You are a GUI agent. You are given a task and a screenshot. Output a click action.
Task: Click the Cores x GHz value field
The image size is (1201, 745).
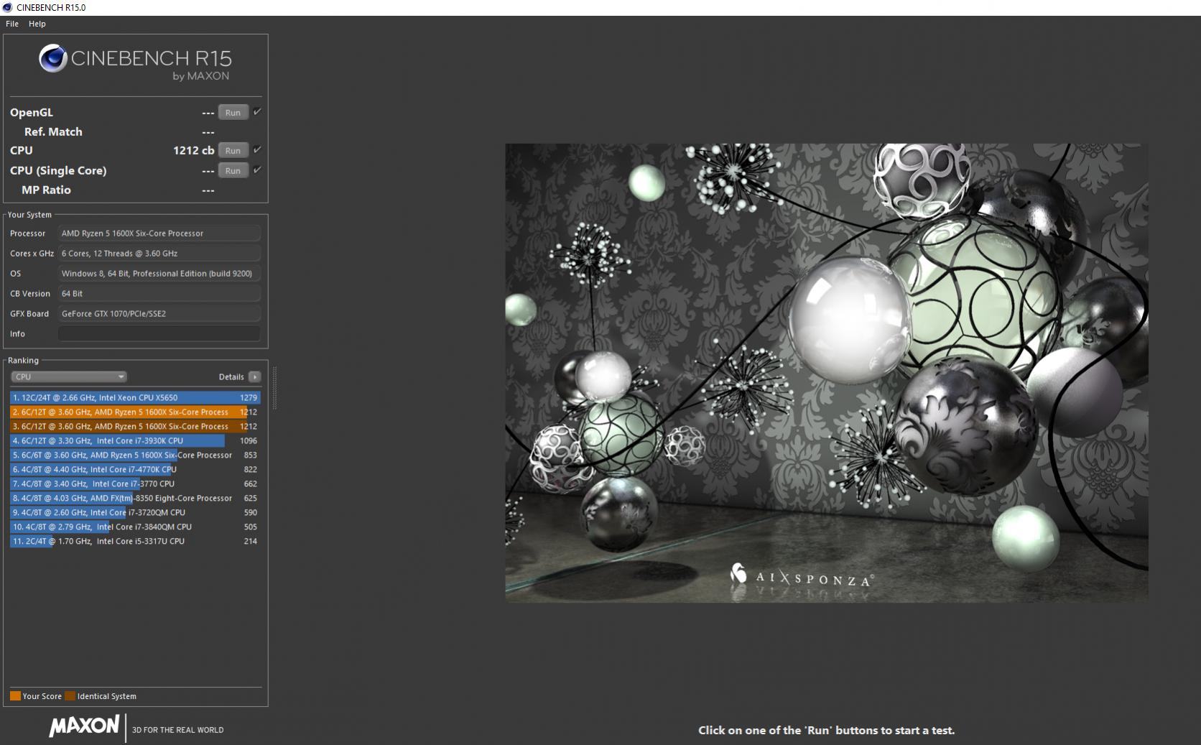pyautogui.click(x=159, y=254)
